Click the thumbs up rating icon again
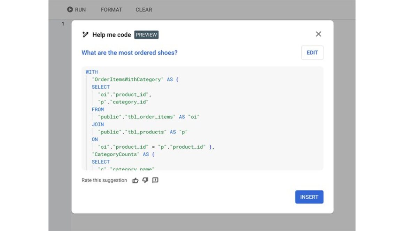Screen dimensions: 404x231 point(135,180)
